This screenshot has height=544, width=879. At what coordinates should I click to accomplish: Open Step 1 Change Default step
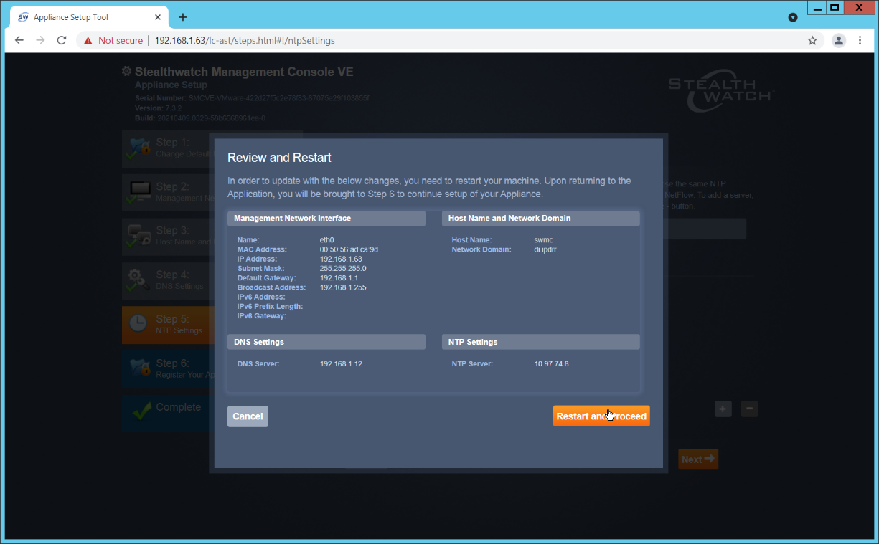[167, 148]
